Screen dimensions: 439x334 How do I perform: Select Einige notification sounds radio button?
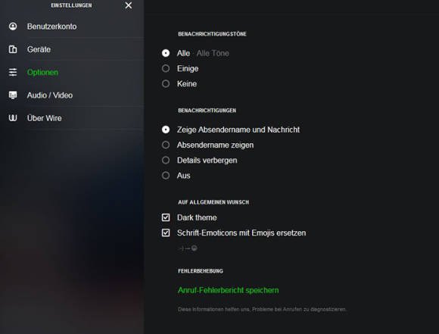166,68
